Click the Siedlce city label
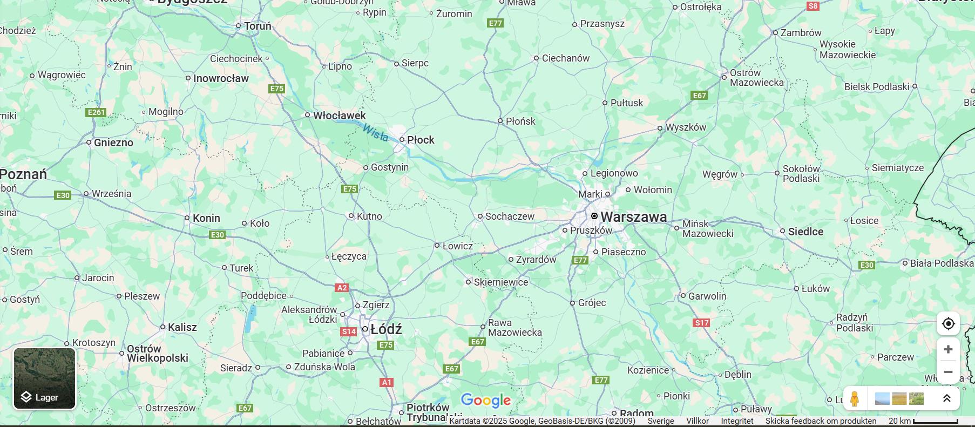 (805, 232)
